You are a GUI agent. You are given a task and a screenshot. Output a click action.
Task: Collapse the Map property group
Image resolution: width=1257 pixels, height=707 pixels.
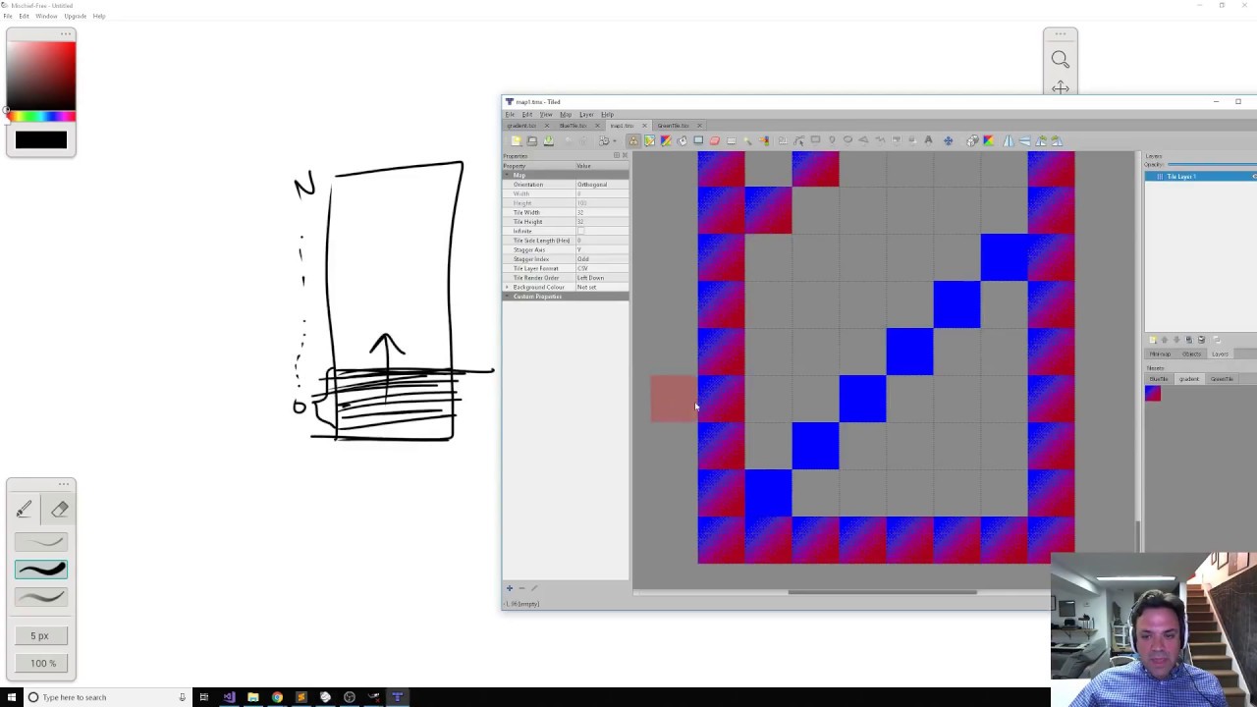(x=508, y=175)
